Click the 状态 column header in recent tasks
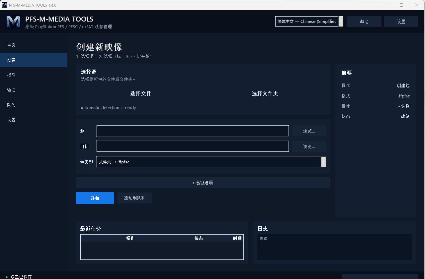The image size is (425, 279). [199, 238]
